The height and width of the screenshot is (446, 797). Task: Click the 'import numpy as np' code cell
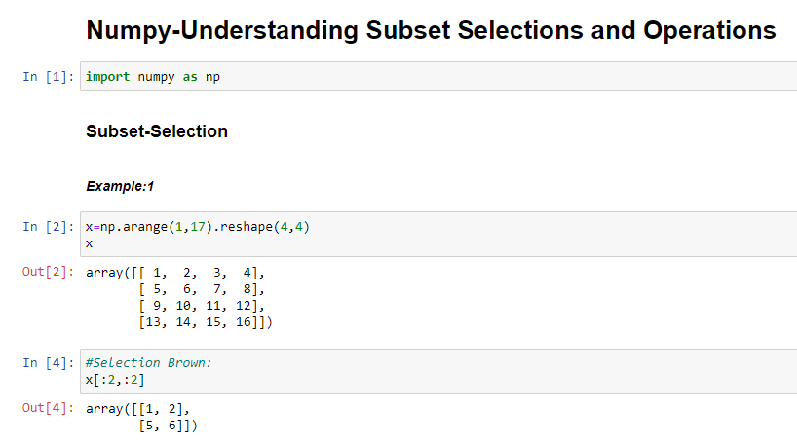pyautogui.click(x=438, y=76)
